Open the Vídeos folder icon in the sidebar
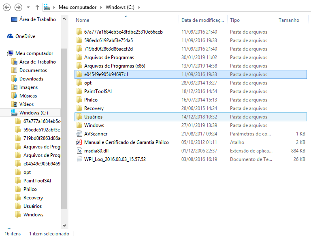 tap(14, 104)
